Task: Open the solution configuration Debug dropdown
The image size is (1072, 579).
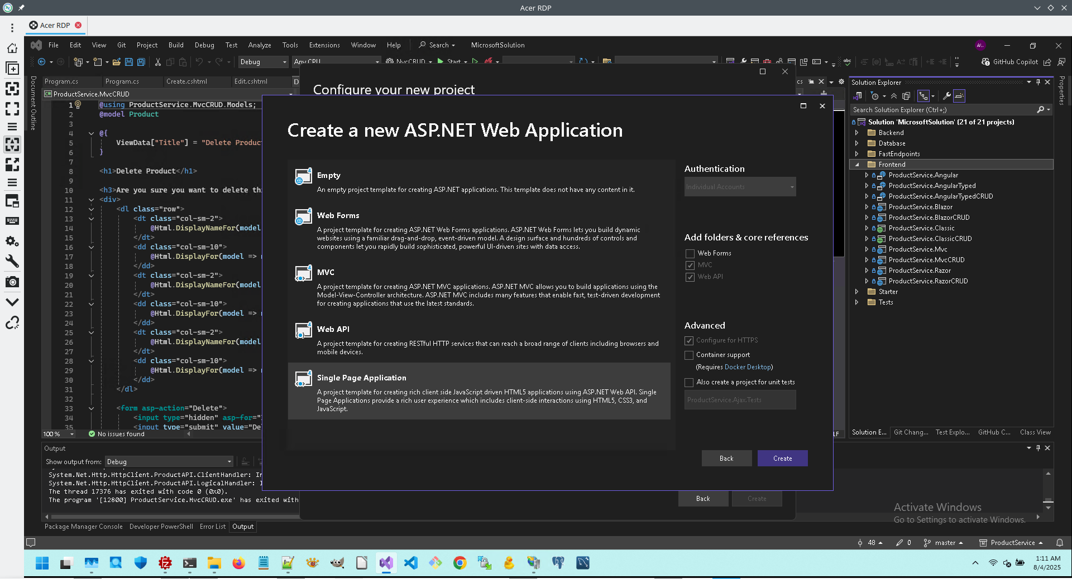Action: point(263,62)
